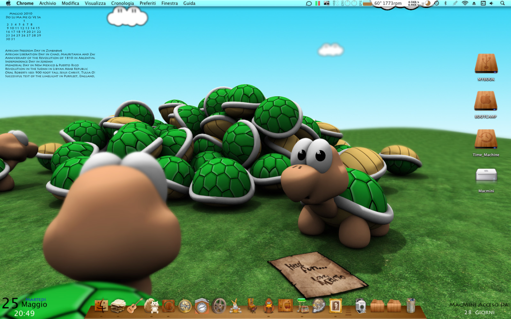511x319 pixels.
Task: Open the Cronologia menu
Action: click(123, 3)
